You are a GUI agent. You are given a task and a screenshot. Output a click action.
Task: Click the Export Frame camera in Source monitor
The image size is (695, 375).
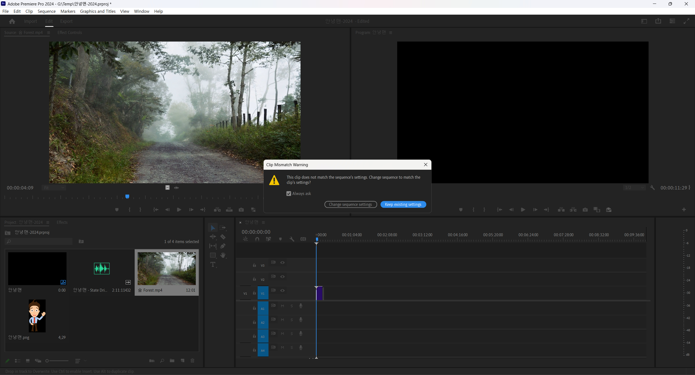coord(241,210)
